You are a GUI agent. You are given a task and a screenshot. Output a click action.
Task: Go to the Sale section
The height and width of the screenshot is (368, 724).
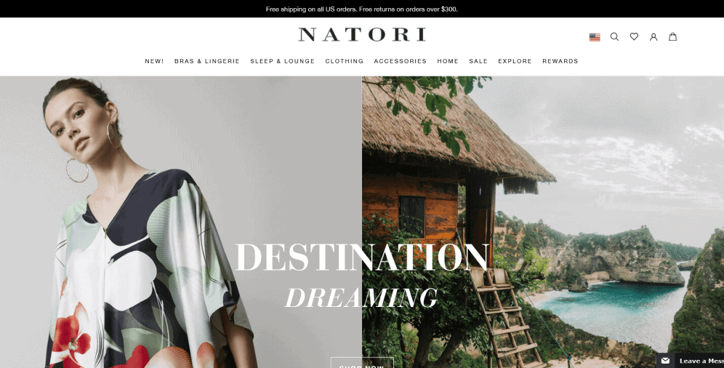pos(478,61)
